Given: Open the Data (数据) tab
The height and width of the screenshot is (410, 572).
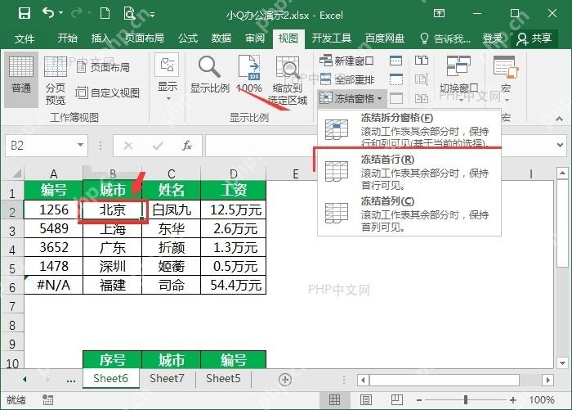Looking at the screenshot, I should (x=221, y=38).
